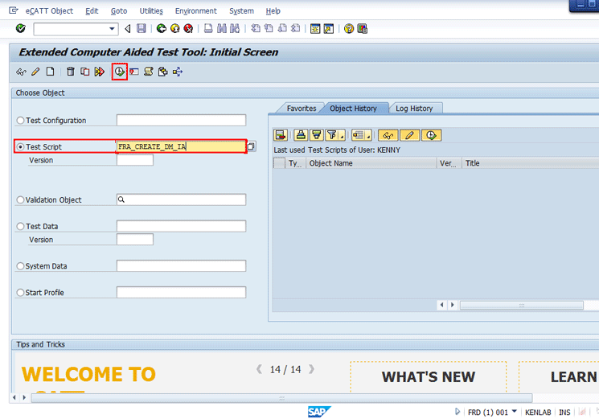599x419 pixels.
Task: Click the Customize Local Layout icon
Action: (362, 29)
